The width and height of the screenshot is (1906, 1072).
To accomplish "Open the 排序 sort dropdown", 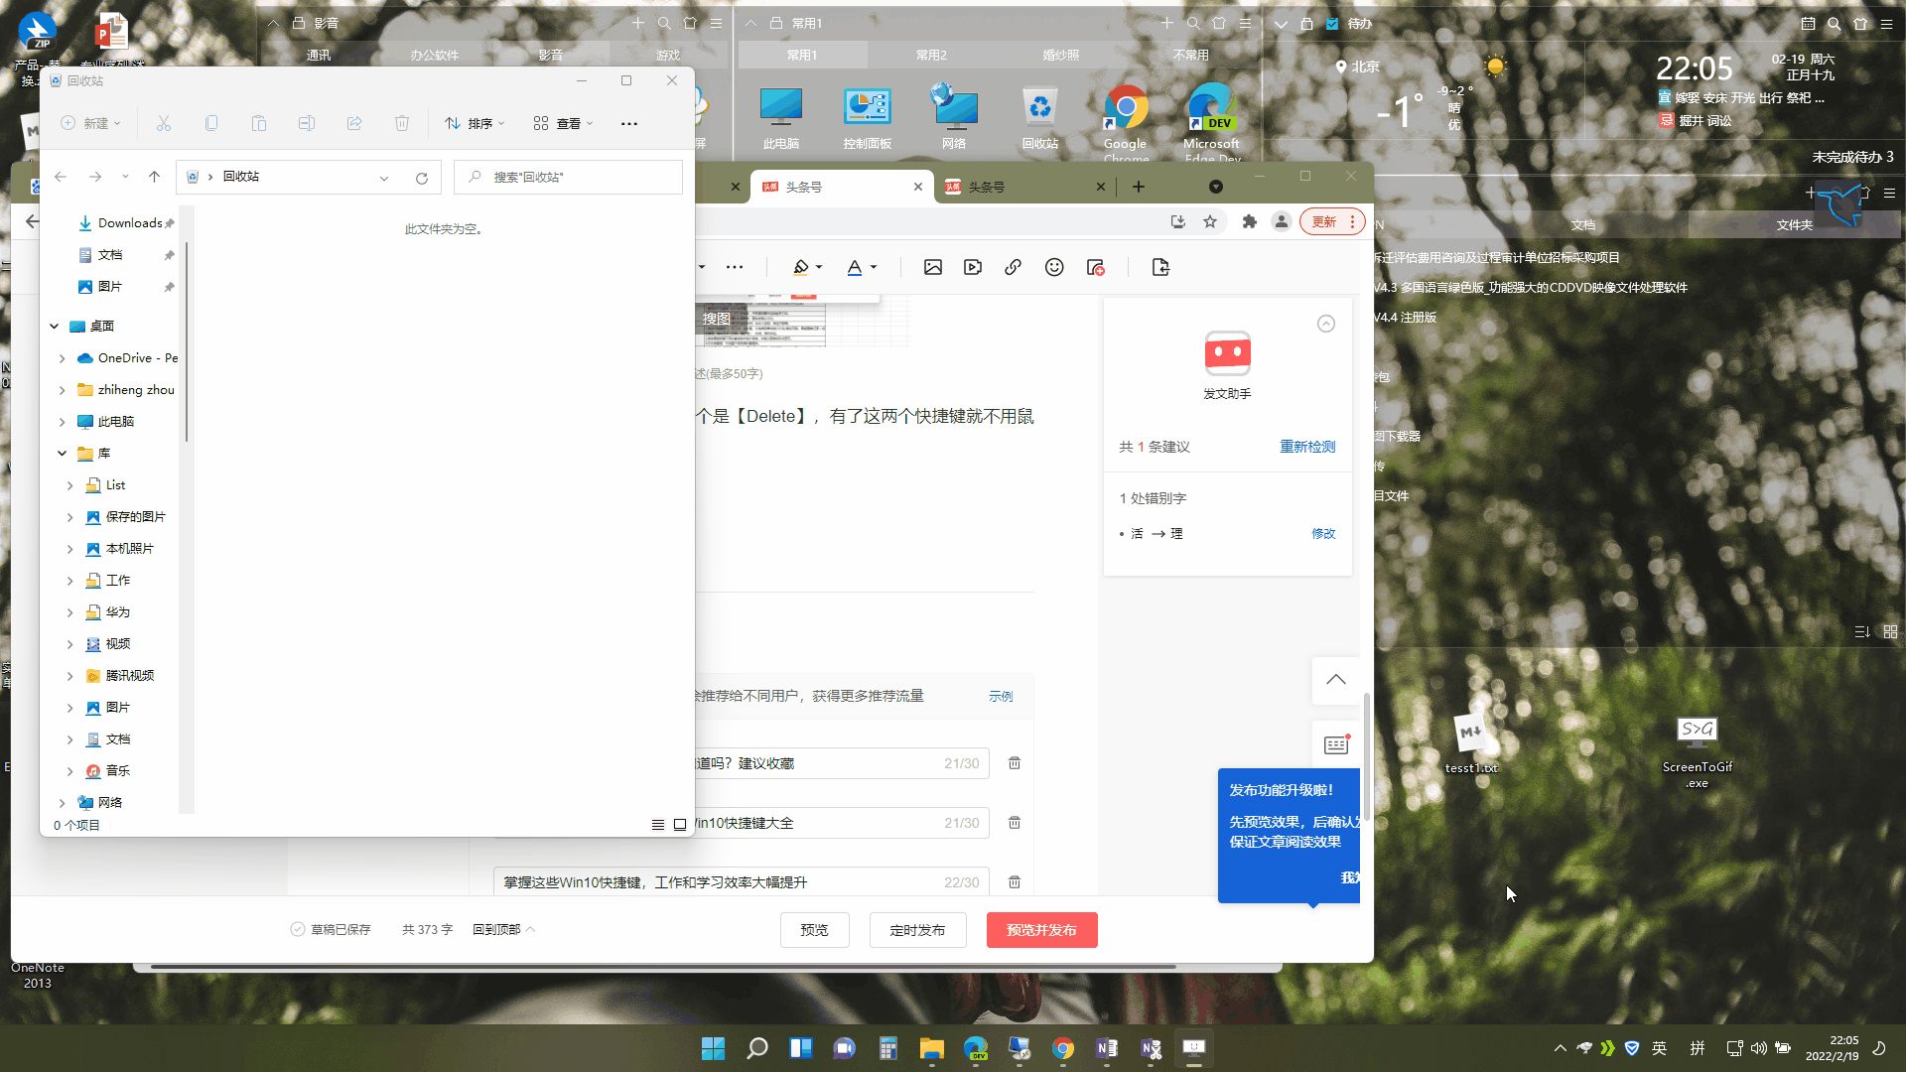I will 475,123.
